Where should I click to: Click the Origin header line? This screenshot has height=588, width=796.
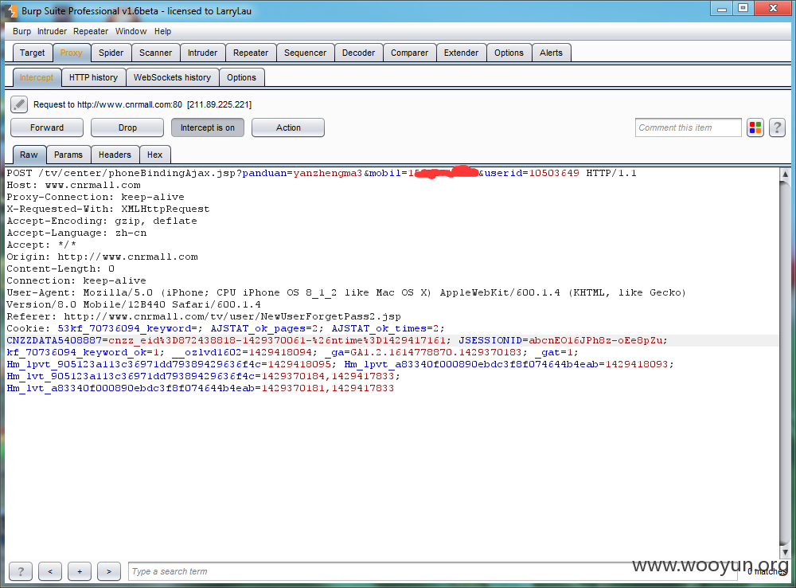[102, 257]
